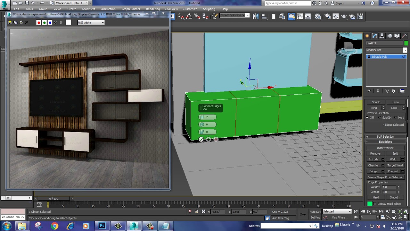Open the Graph Editors menu
The height and width of the screenshot is (231, 410).
click(x=131, y=9)
